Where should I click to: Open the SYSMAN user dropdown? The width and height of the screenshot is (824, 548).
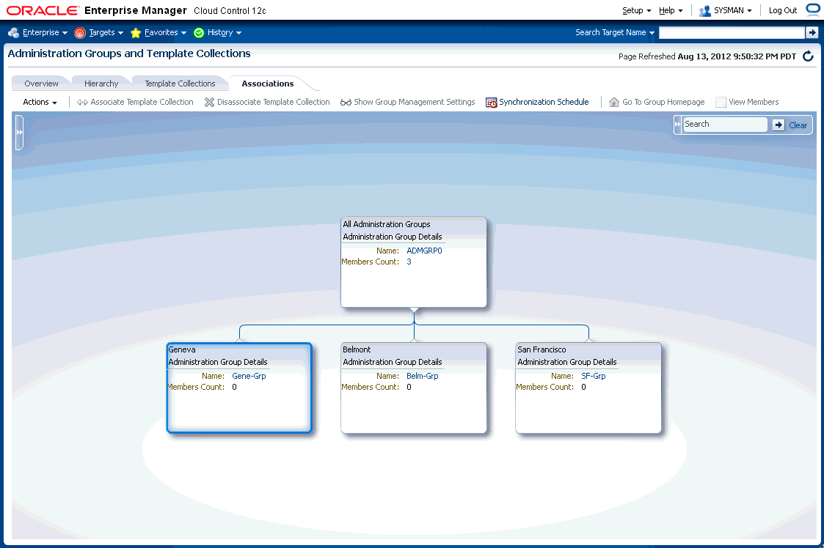(x=732, y=10)
